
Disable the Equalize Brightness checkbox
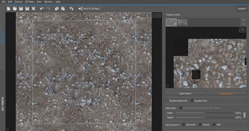pyautogui.click(x=167, y=101)
